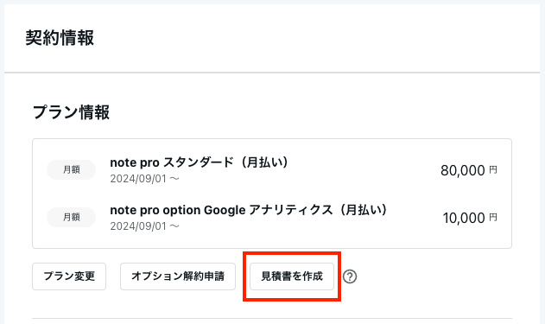Open プラン変更 to change plan
Screen dimensions: 545x324
point(69,276)
